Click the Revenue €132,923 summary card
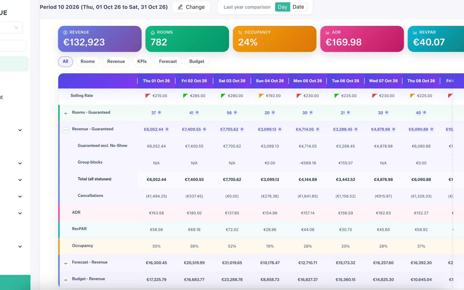The height and width of the screenshot is (290, 464). (100, 39)
